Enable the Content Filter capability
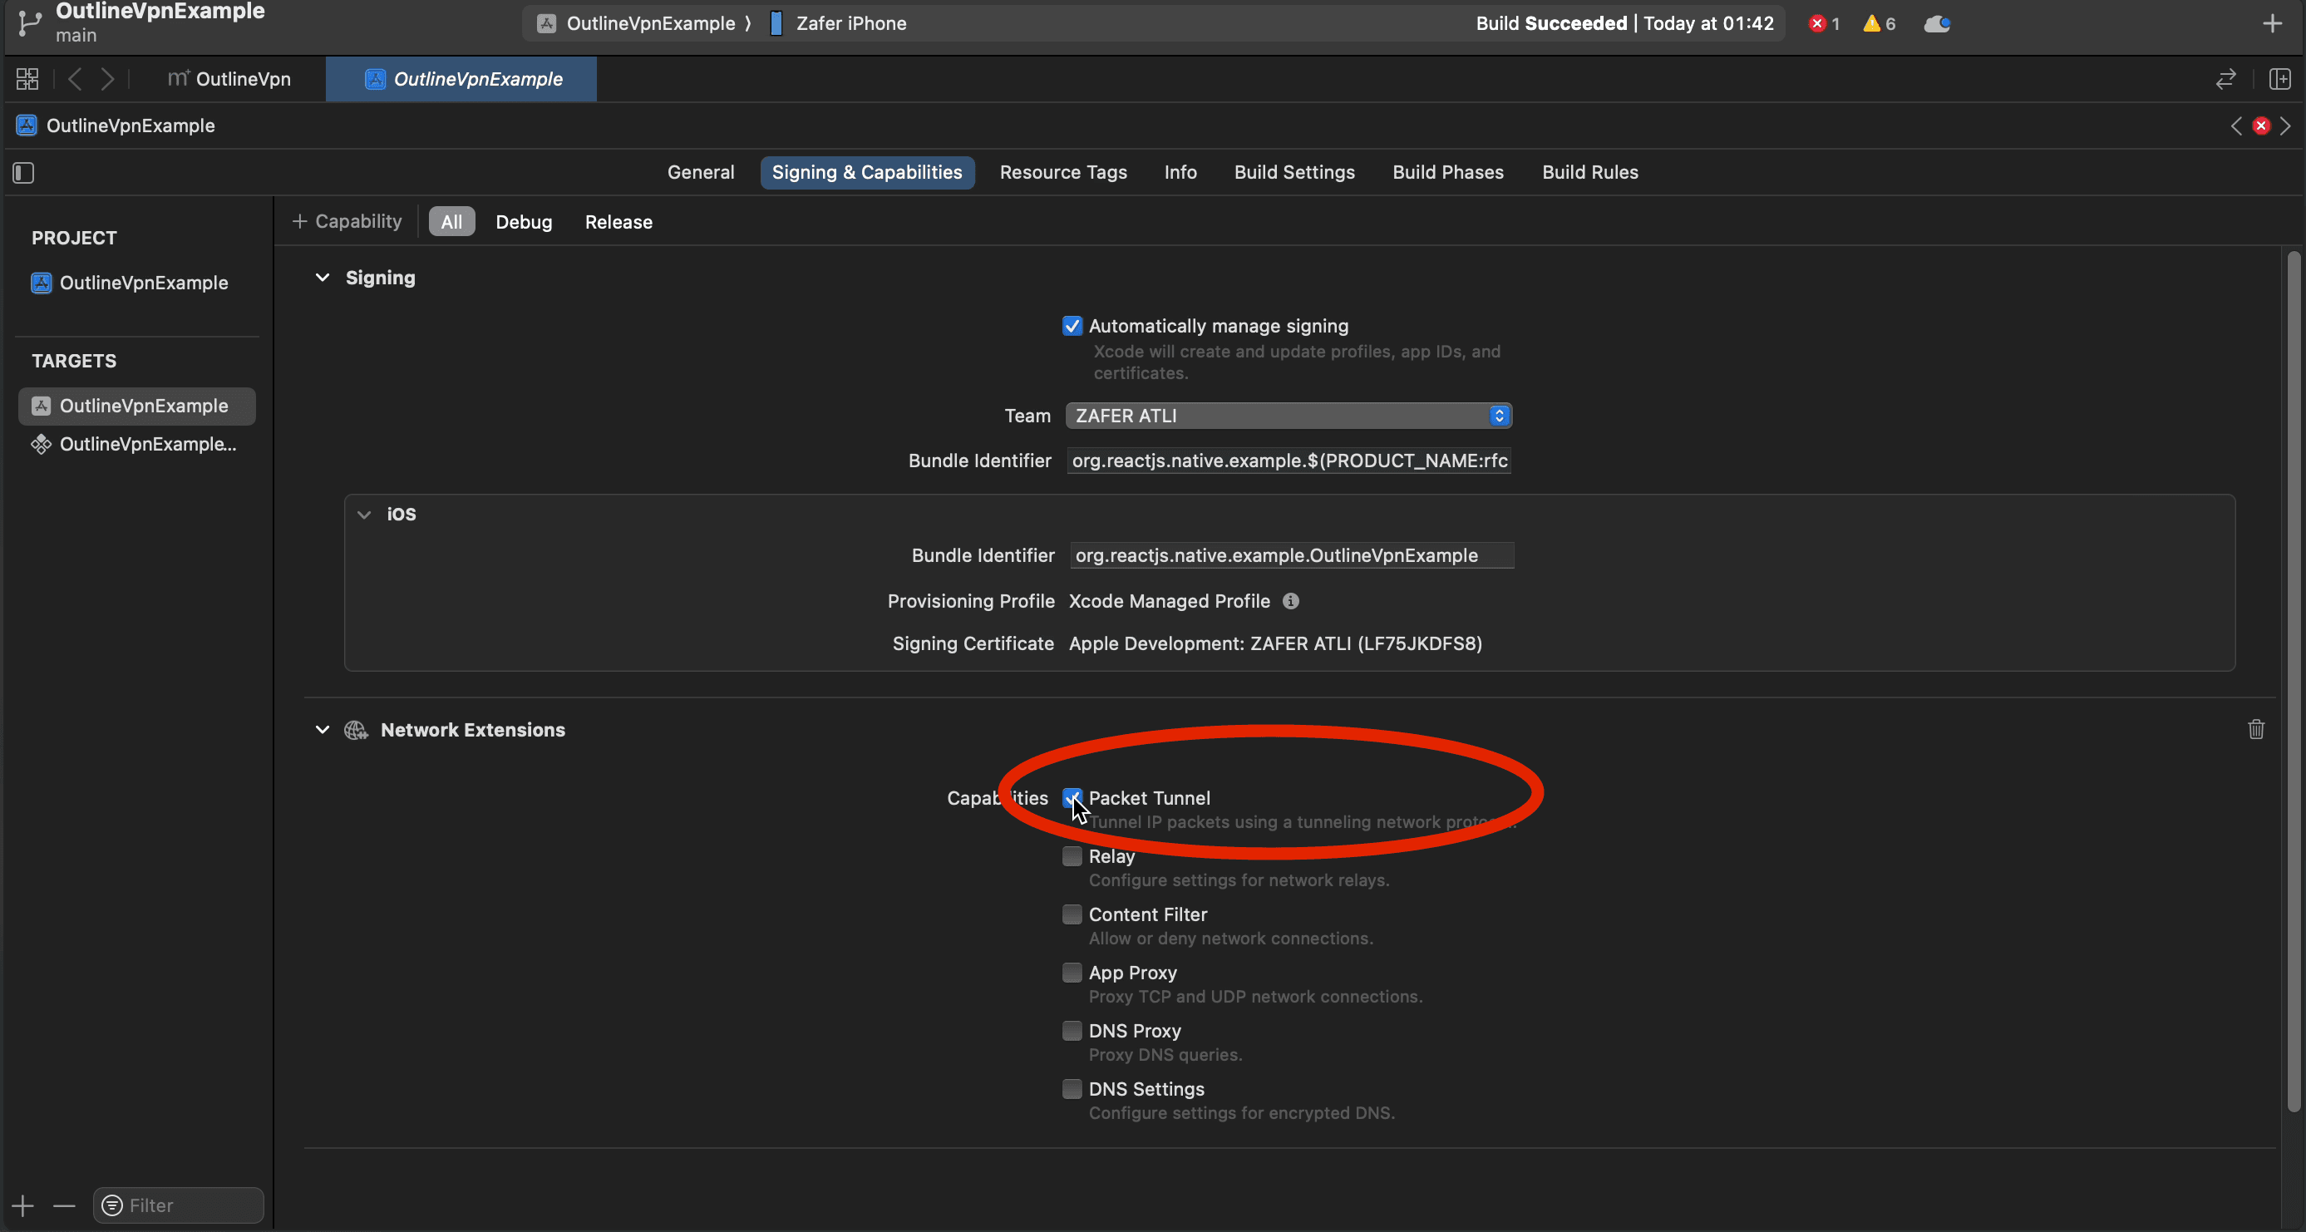The image size is (2306, 1232). [x=1072, y=914]
